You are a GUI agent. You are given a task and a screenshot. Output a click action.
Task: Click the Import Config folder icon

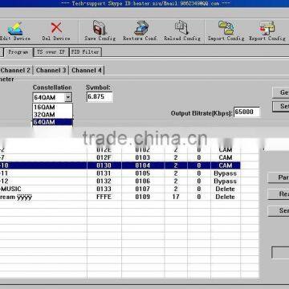[x=226, y=28]
